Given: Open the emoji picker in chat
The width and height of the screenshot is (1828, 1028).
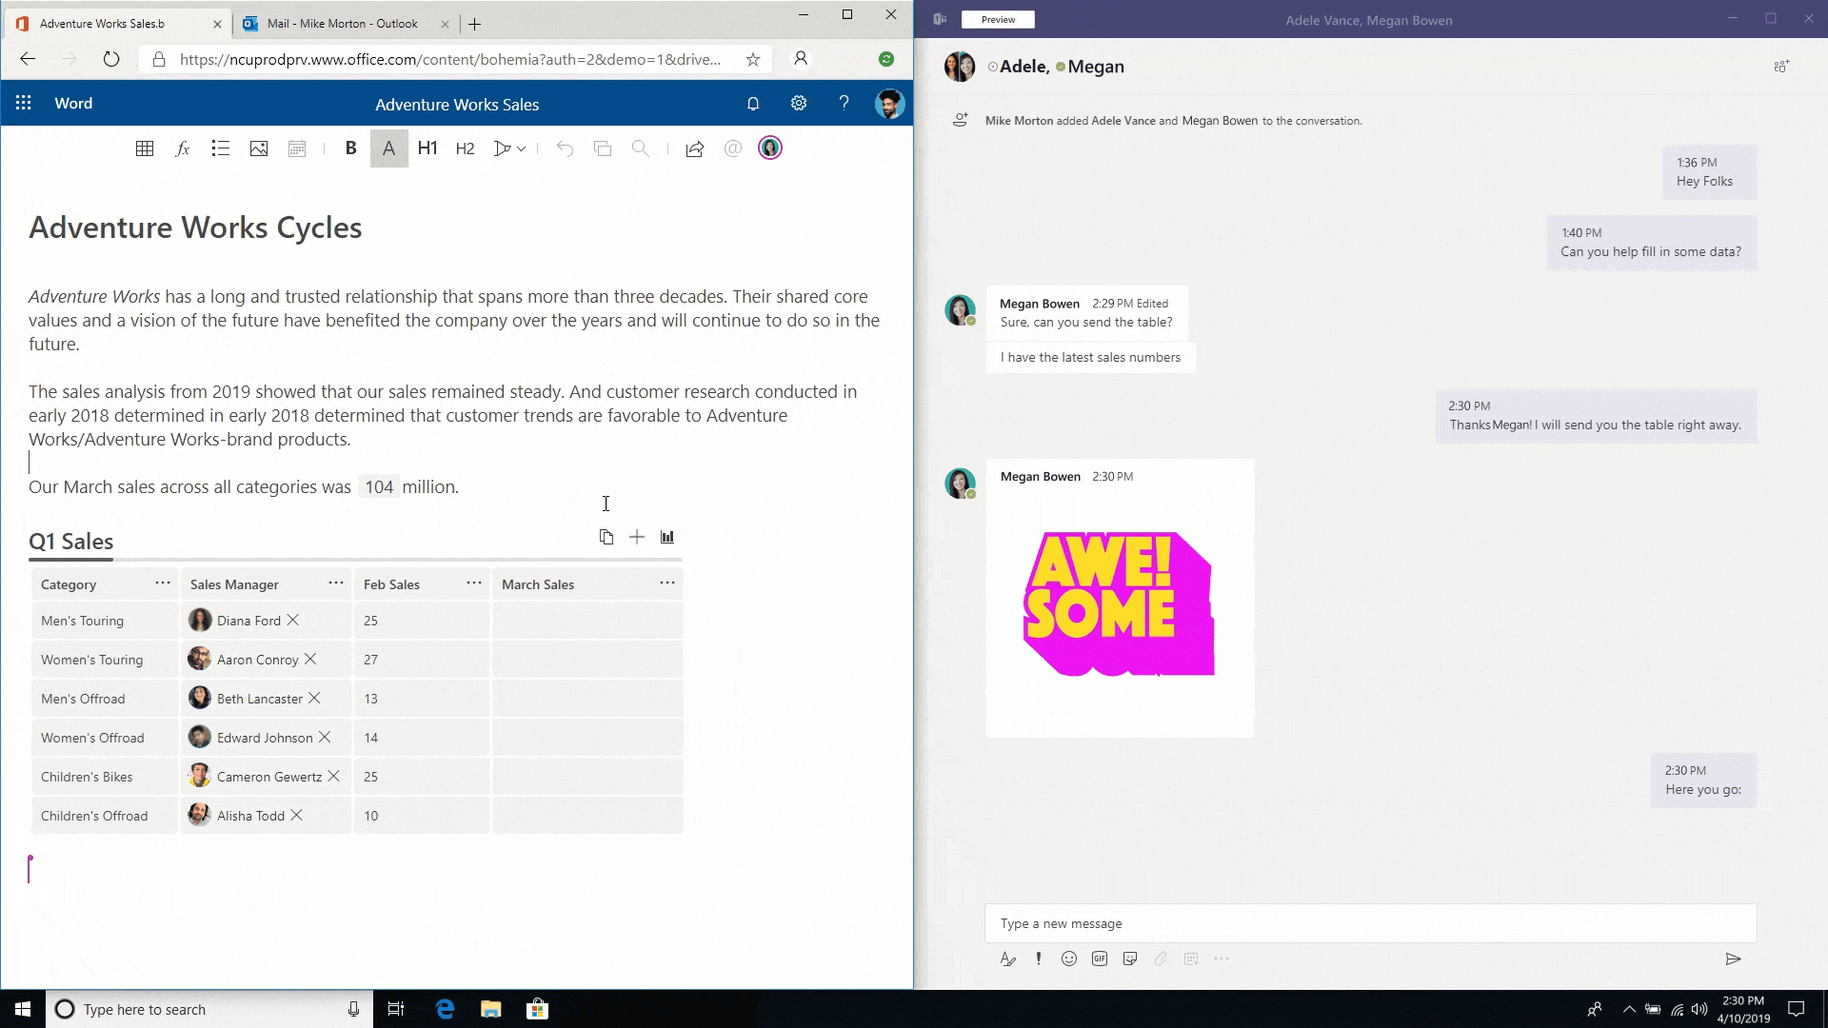Looking at the screenshot, I should coord(1069,959).
